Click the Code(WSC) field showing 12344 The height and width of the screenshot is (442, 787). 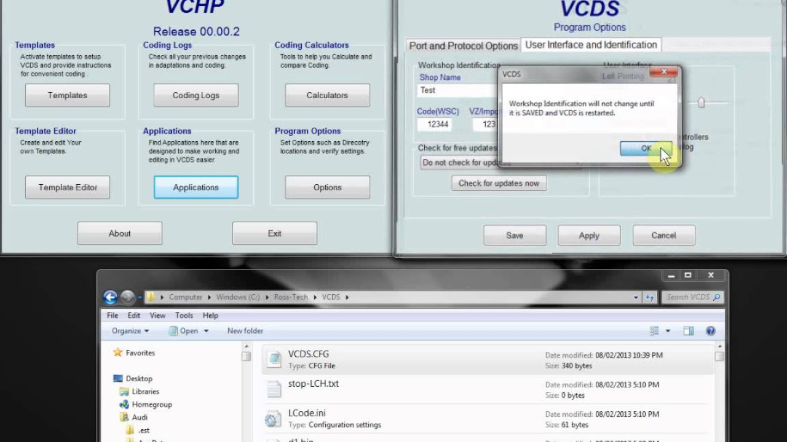(x=435, y=124)
